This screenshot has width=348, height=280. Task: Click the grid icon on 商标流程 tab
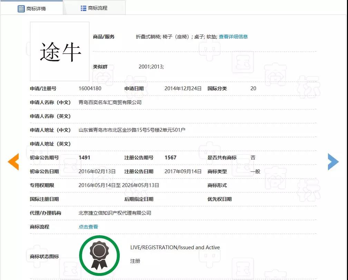pos(84,8)
